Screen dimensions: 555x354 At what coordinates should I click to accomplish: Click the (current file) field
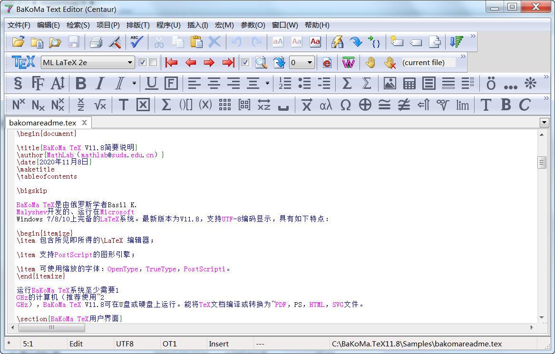[428, 63]
